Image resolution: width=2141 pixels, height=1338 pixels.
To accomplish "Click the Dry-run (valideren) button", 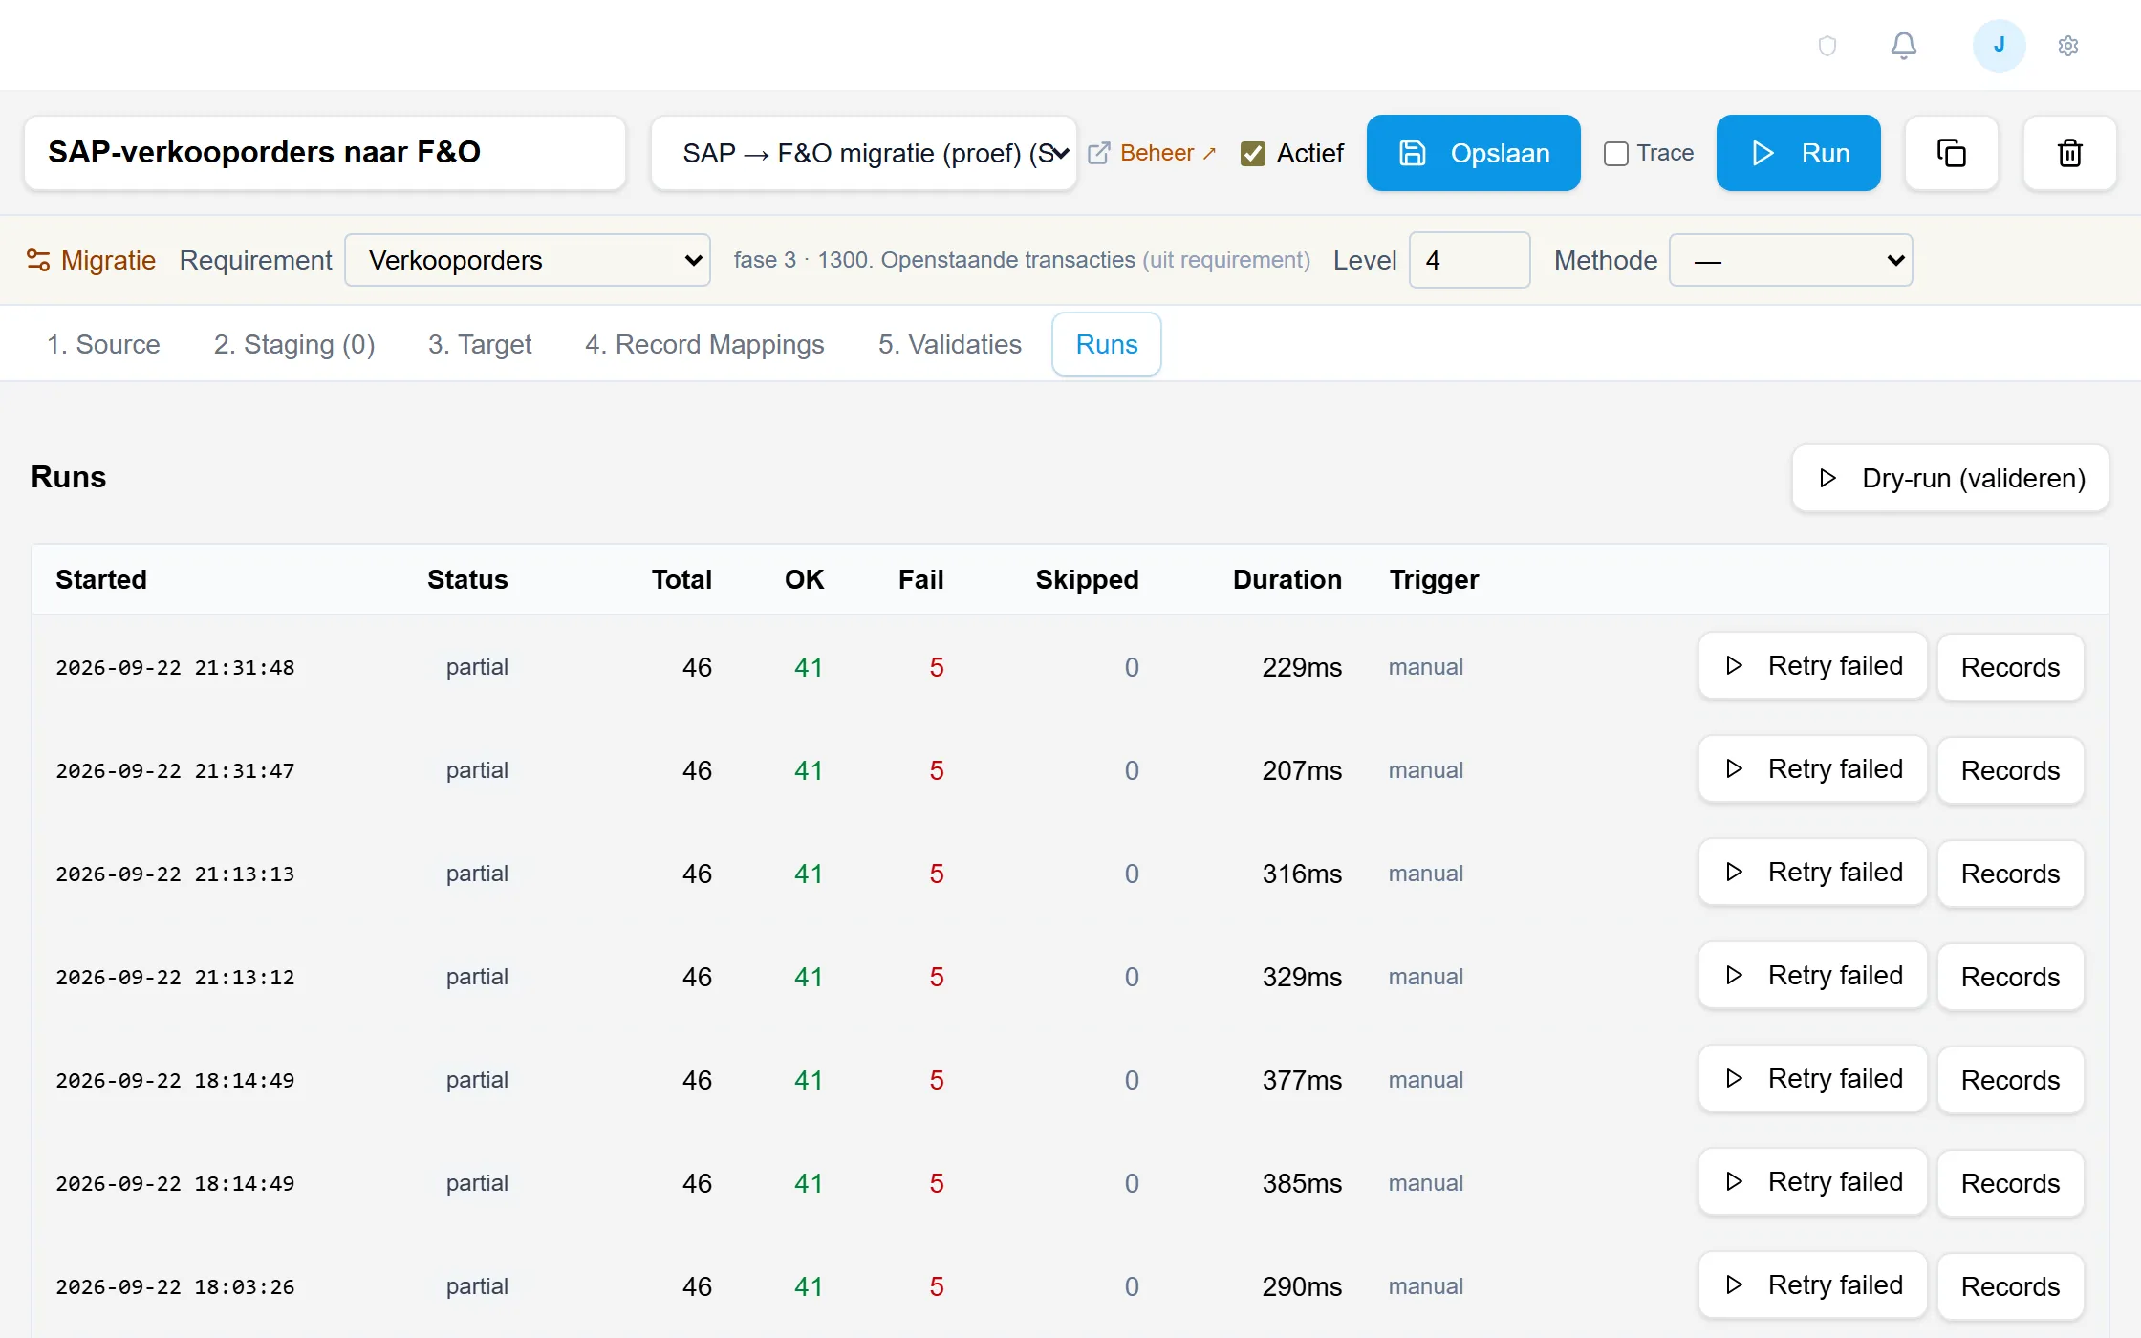I will (1951, 478).
